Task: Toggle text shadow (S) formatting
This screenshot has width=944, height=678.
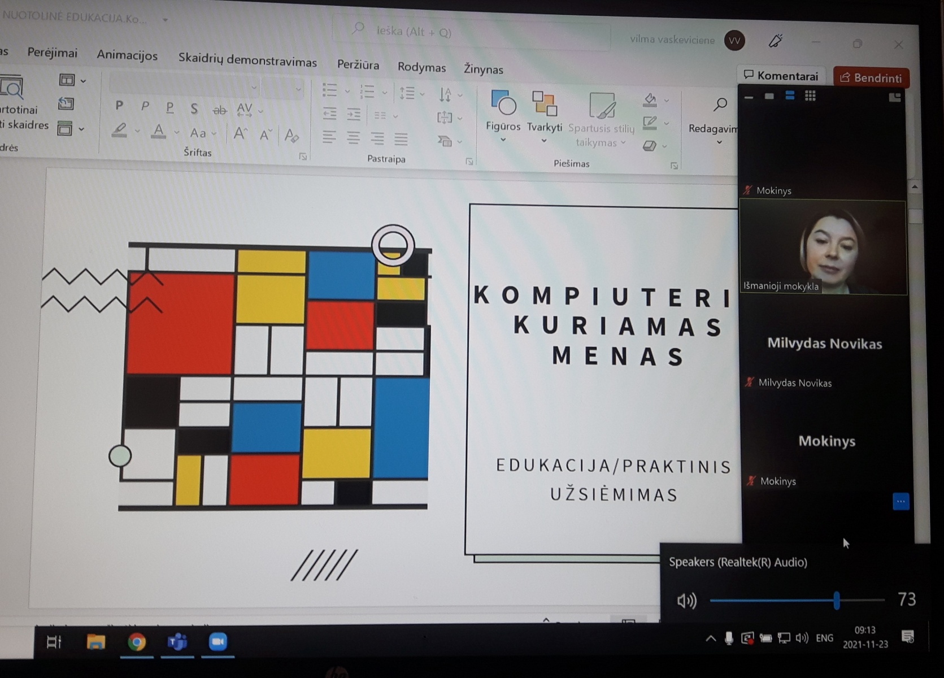Action: (x=194, y=108)
